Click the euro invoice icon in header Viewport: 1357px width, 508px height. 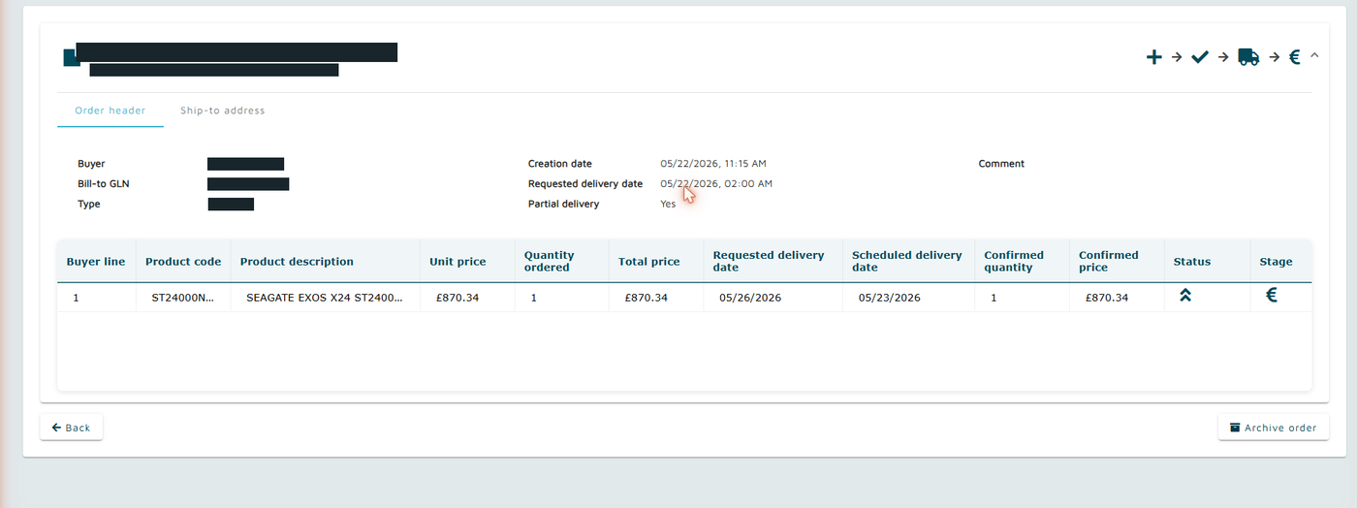tap(1294, 57)
